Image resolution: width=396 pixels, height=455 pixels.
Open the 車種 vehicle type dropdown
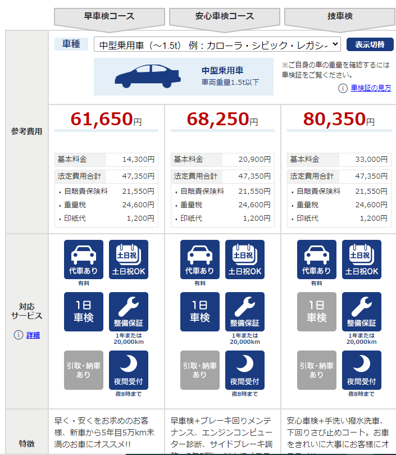click(x=217, y=44)
